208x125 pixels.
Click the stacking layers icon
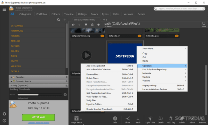point(92,25)
